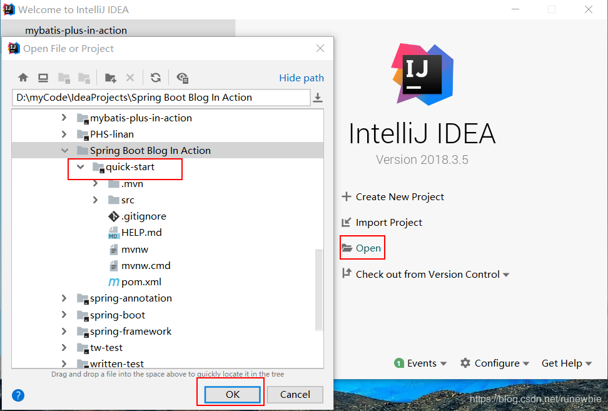
Task: Click the Hide path link
Action: pyautogui.click(x=301, y=78)
